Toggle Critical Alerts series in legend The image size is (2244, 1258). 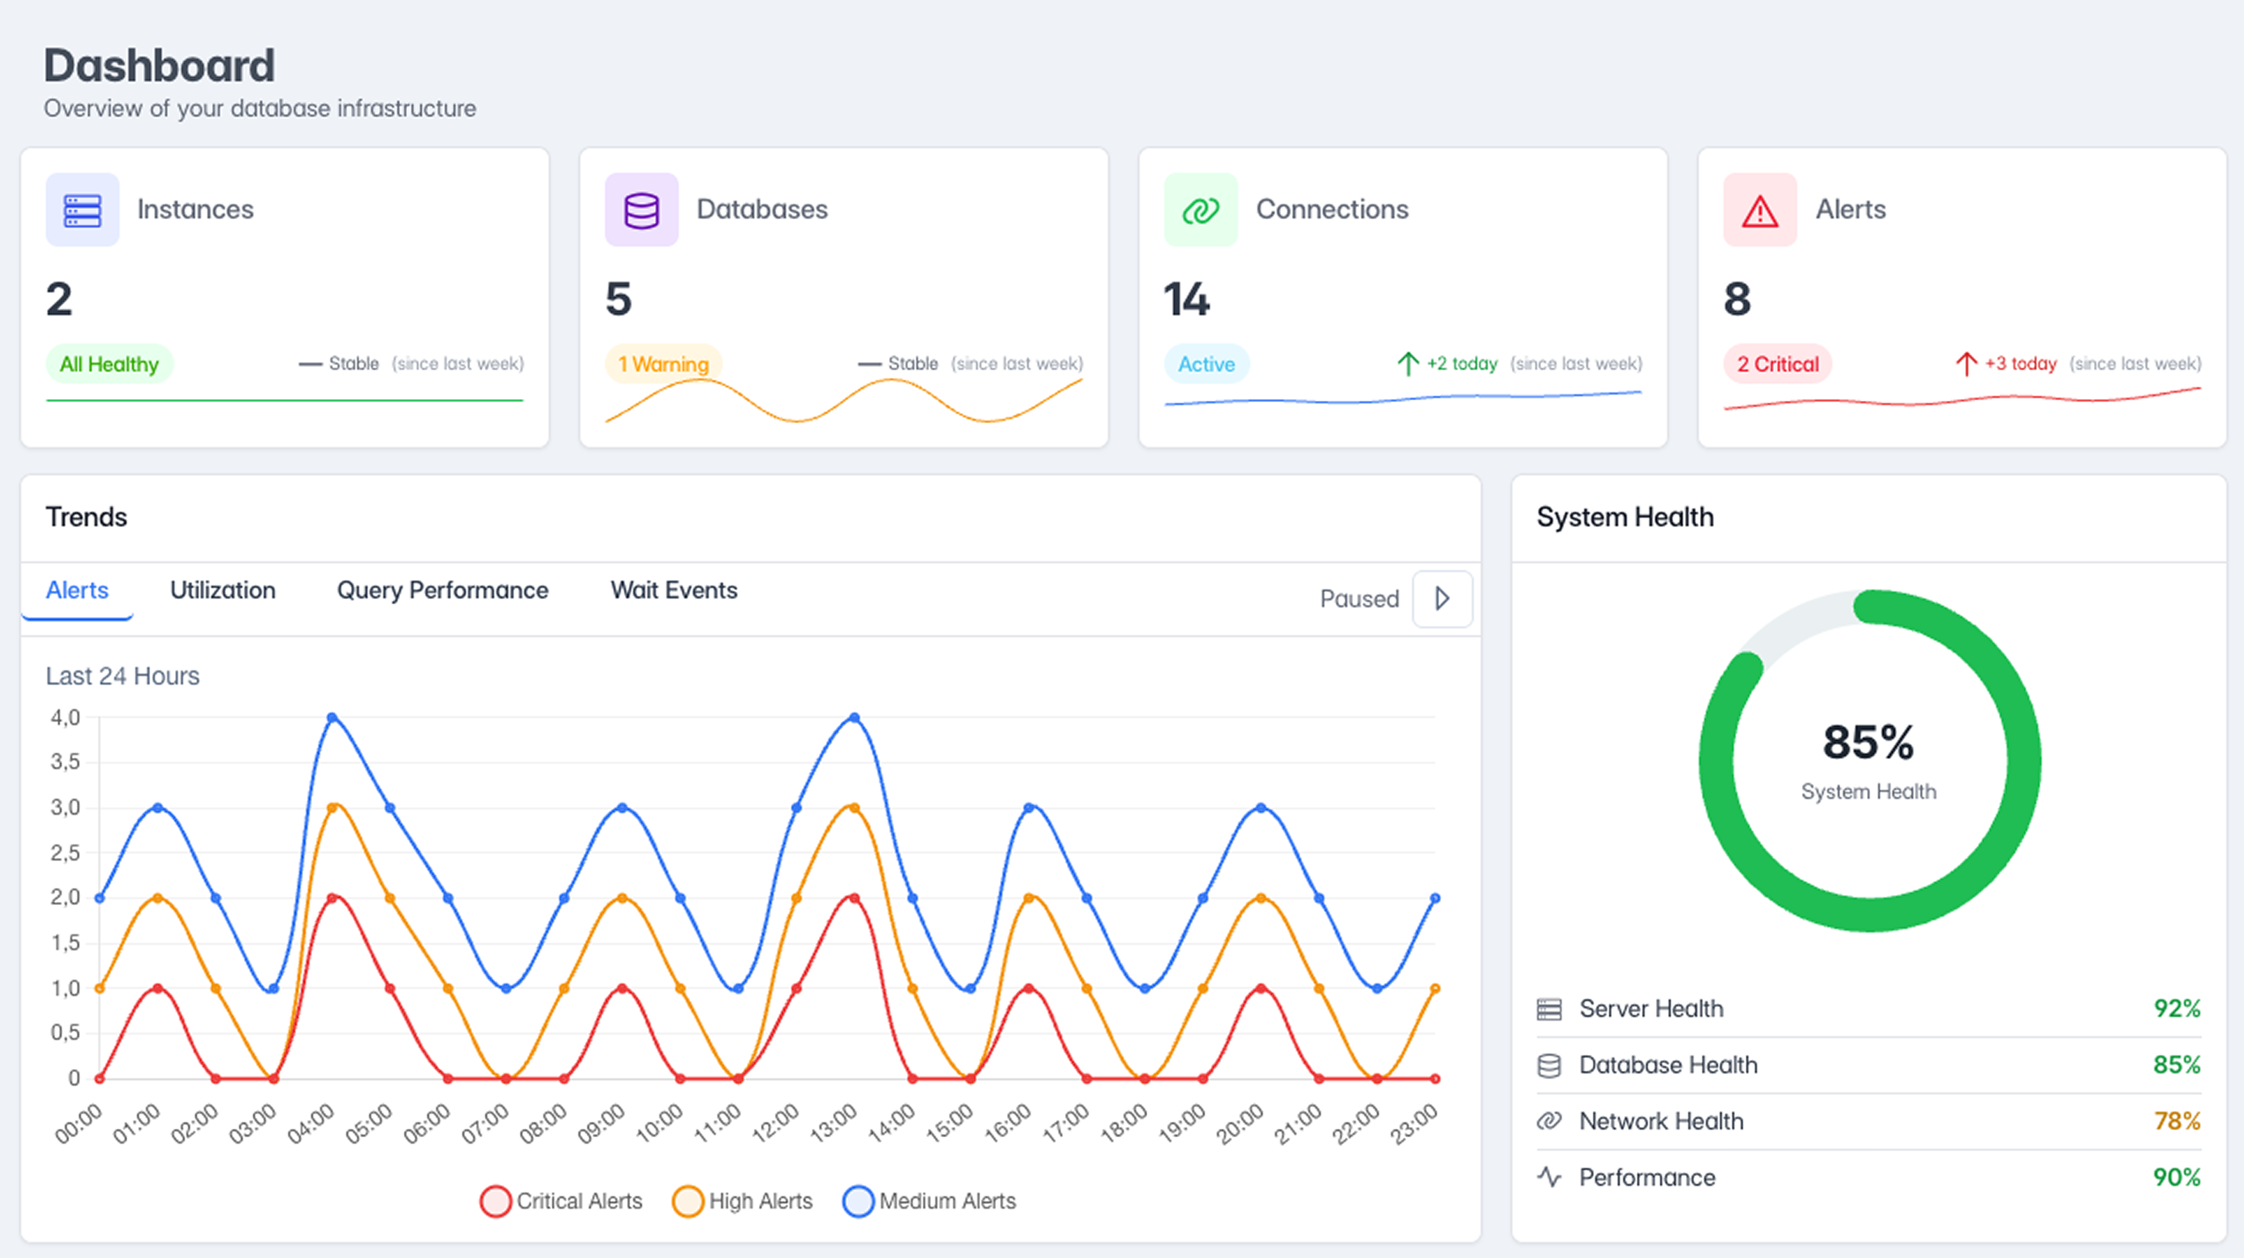coord(561,1201)
